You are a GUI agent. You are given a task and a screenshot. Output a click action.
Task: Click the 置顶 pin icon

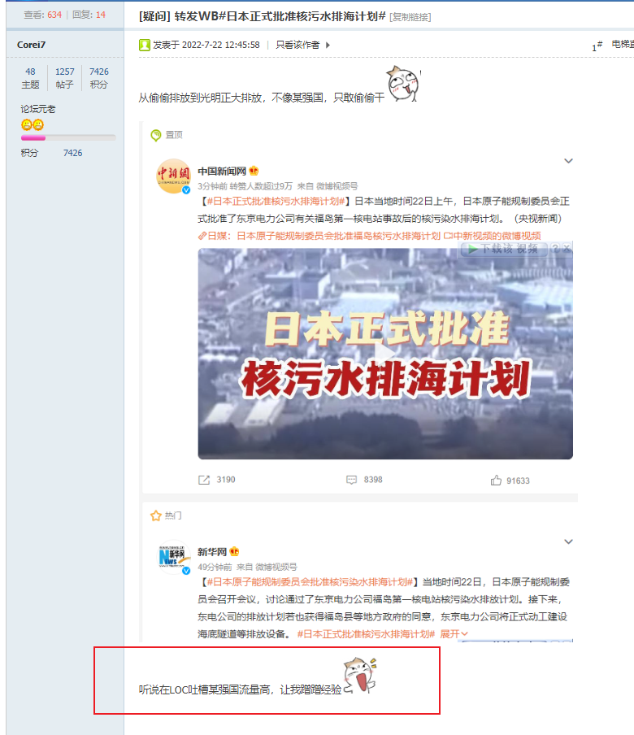click(x=155, y=136)
